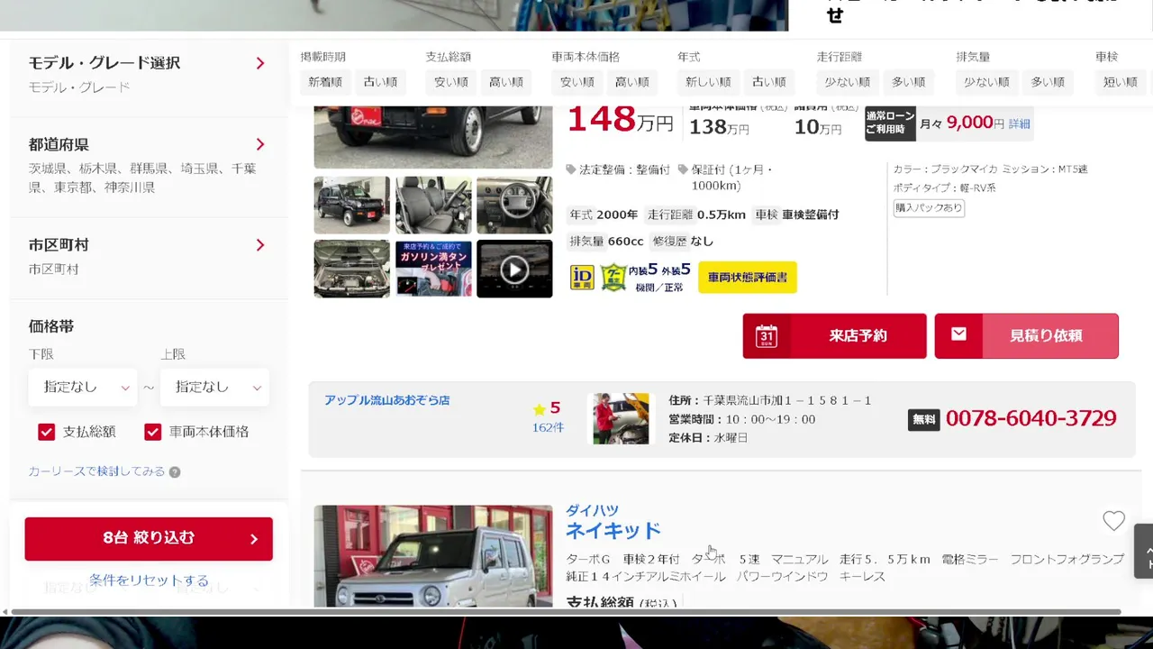Image resolution: width=1153 pixels, height=649 pixels.
Task: Call the number 0078-6040-3729
Action: click(x=1030, y=418)
